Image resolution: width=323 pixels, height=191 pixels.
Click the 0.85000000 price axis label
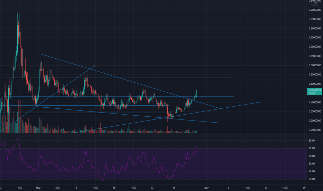point(315,19)
